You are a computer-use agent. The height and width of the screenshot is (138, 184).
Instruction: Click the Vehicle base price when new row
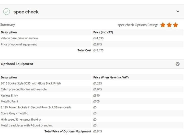91,38
